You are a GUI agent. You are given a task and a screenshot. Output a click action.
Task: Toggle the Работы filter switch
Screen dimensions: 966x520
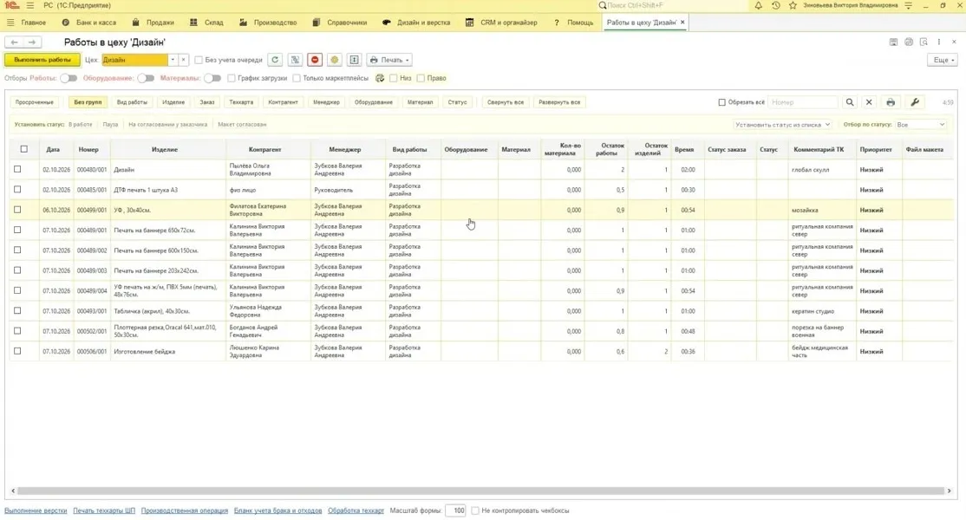69,78
